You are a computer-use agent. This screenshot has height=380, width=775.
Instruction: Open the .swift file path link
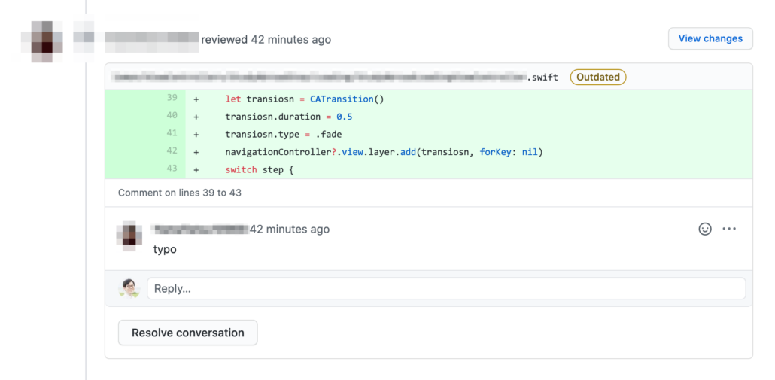pos(334,77)
